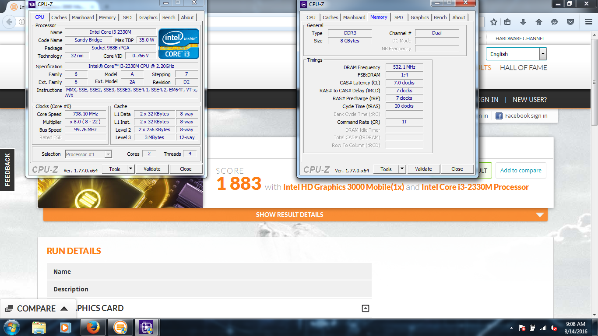The height and width of the screenshot is (336, 598).
Task: Expand SHOW RESULT DETAILS bar
Action: pyautogui.click(x=295, y=214)
